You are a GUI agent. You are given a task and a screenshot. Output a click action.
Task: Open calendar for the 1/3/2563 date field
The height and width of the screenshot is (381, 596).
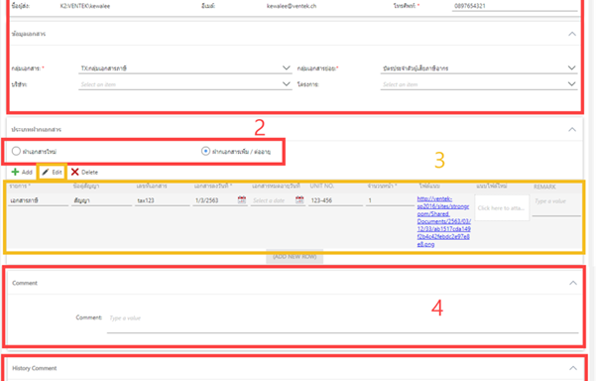click(x=242, y=199)
